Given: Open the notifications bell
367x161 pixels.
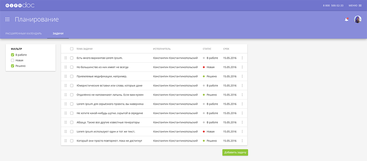Looking at the screenshot, I should tap(346, 19).
